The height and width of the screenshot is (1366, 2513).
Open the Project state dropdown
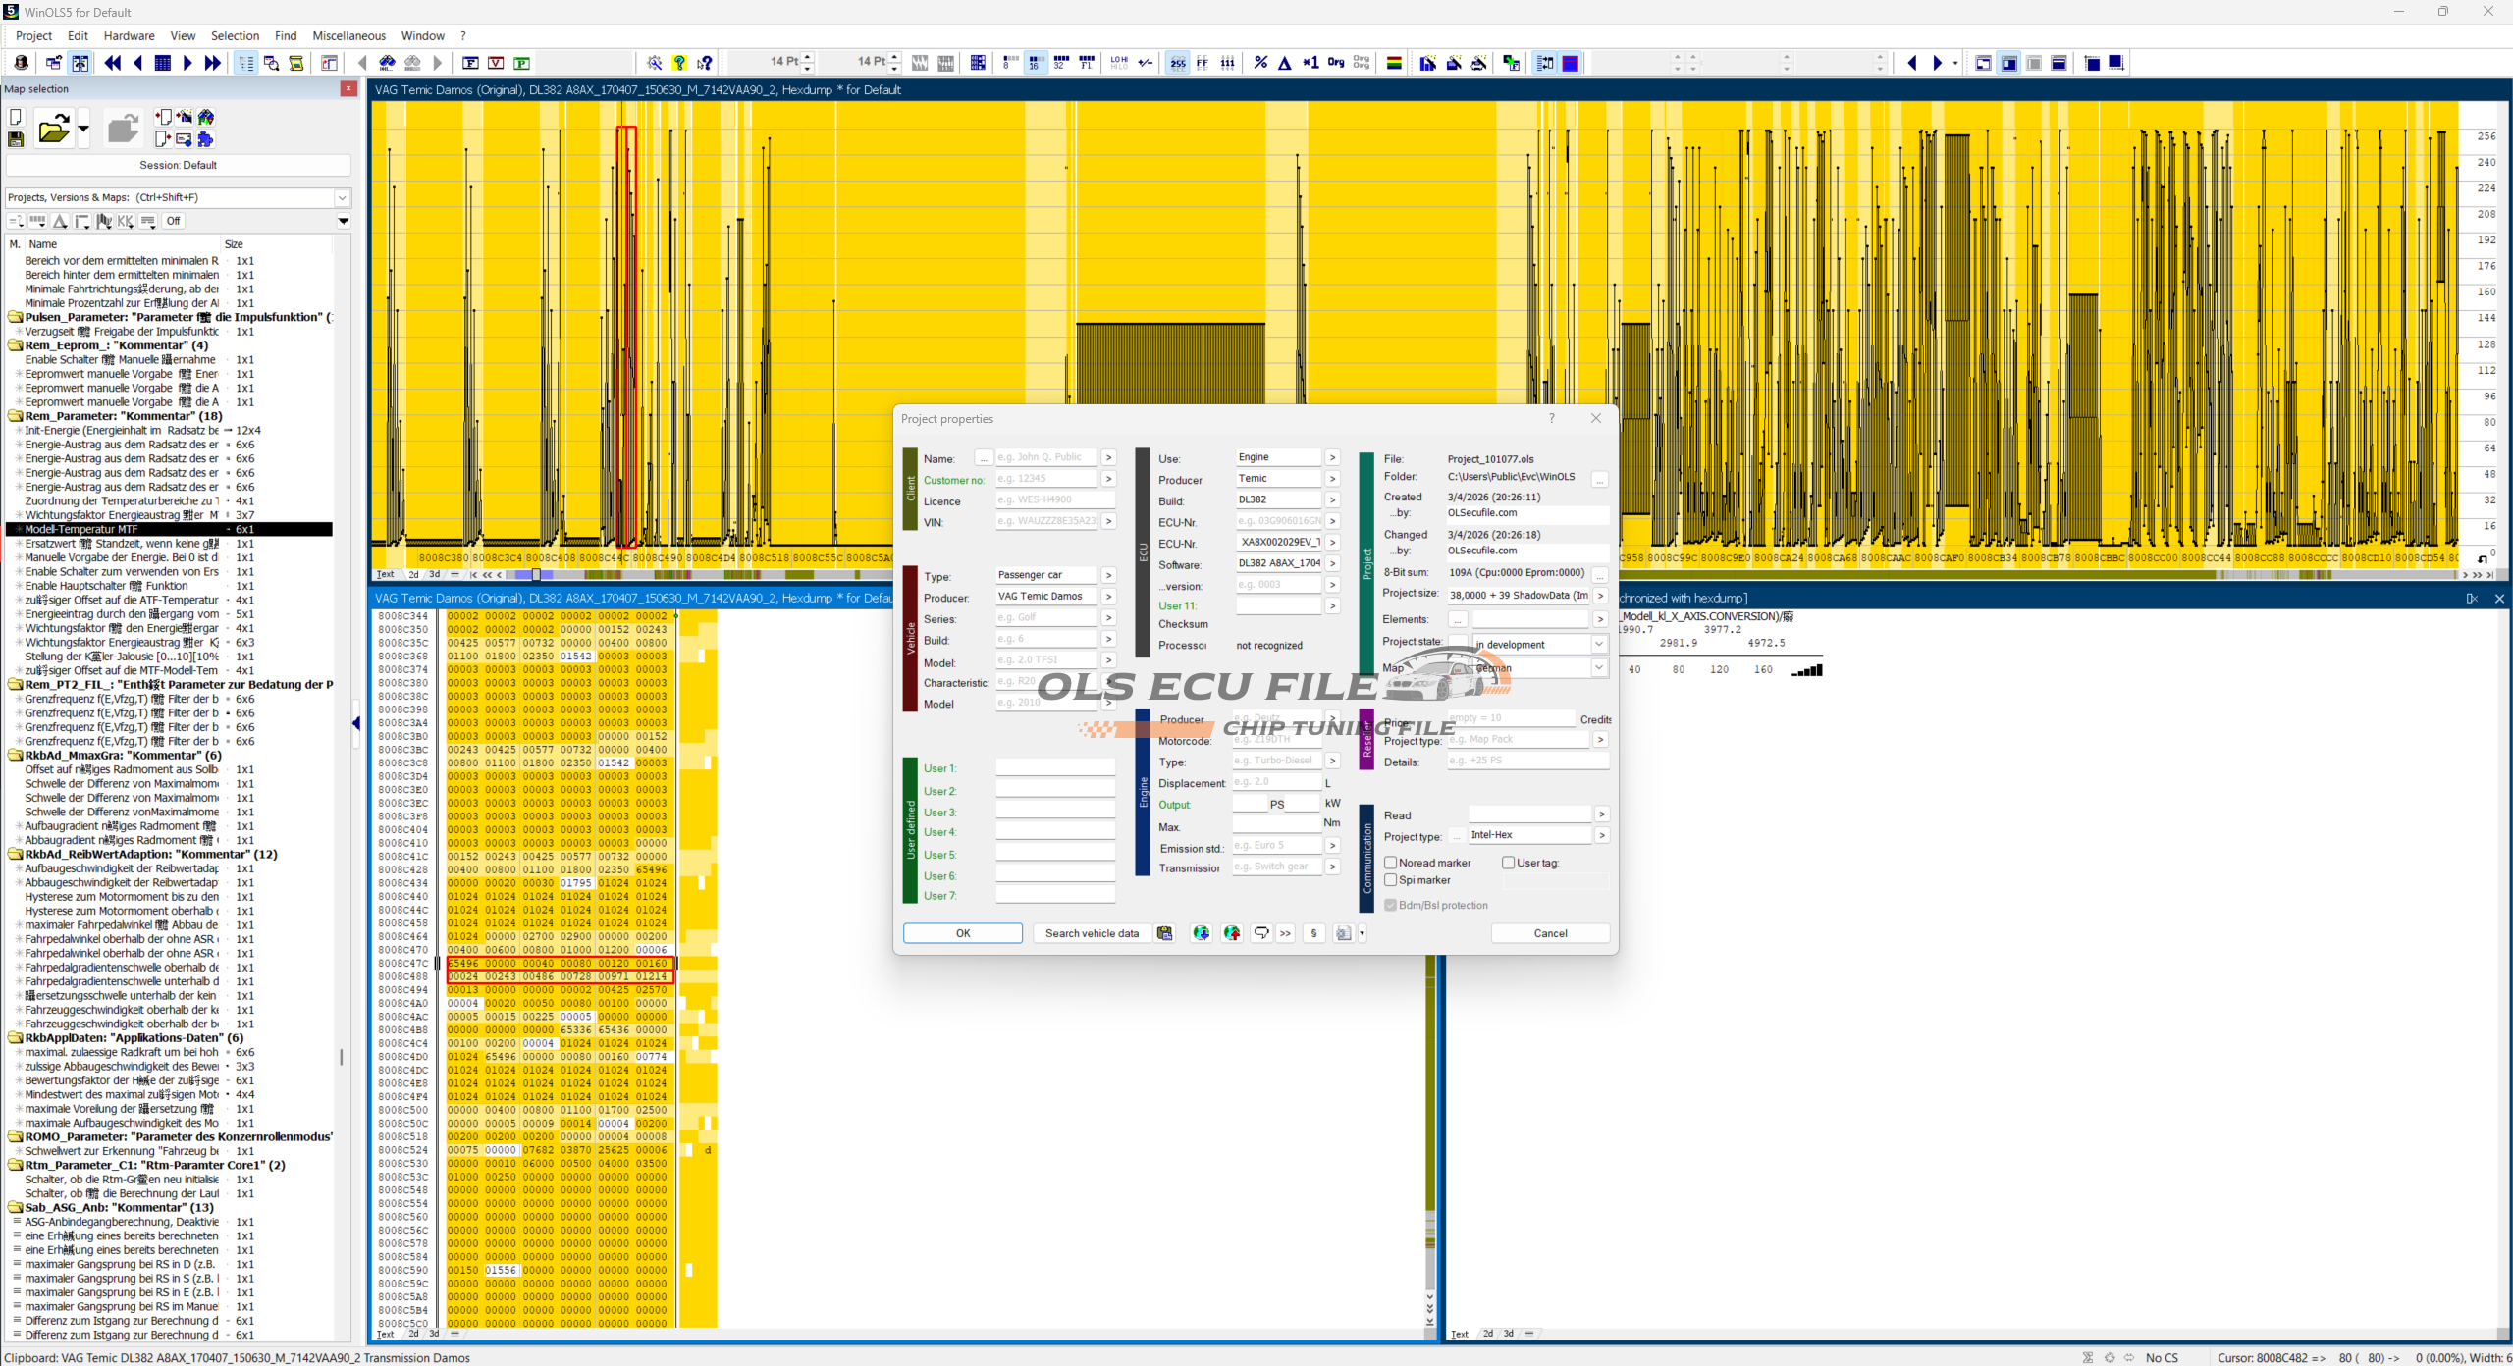point(1598,645)
